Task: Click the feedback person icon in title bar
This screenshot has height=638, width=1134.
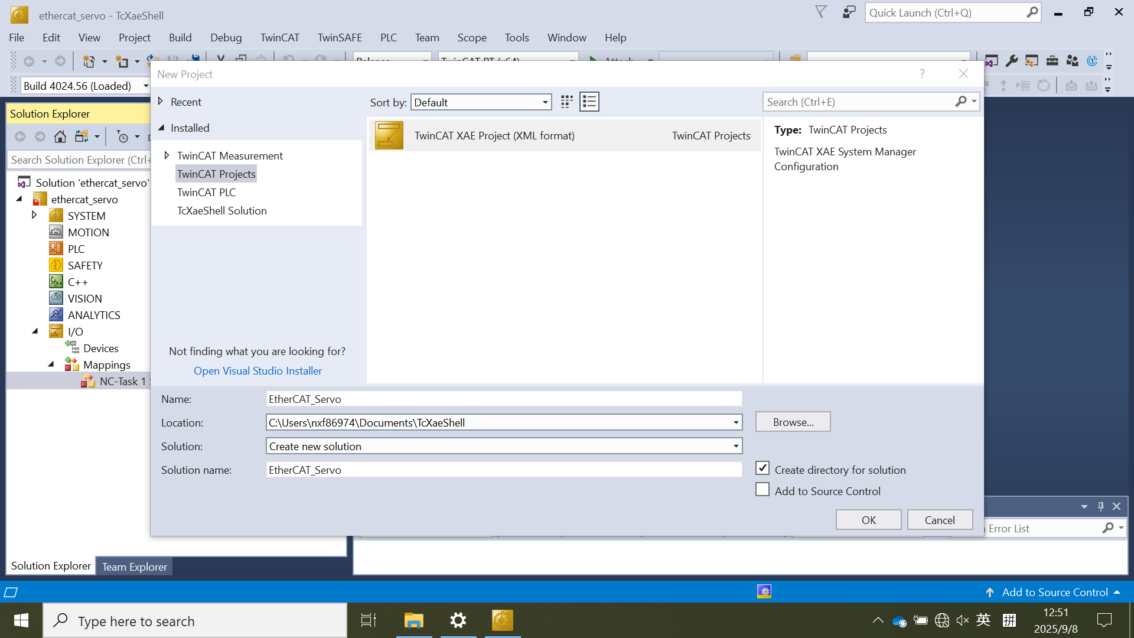Action: 849,12
